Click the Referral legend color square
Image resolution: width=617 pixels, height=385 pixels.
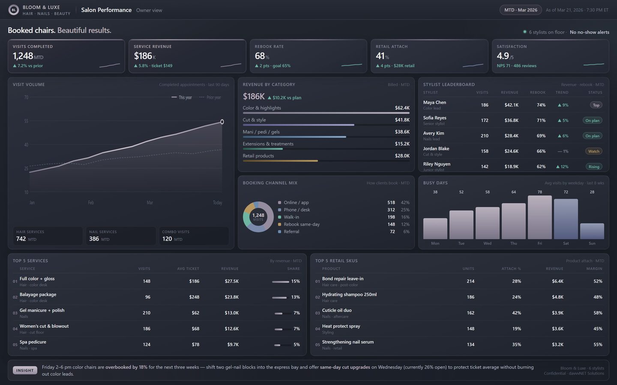[280, 232]
